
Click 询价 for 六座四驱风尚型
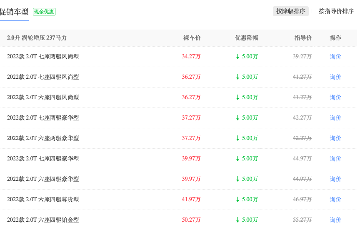(335, 97)
